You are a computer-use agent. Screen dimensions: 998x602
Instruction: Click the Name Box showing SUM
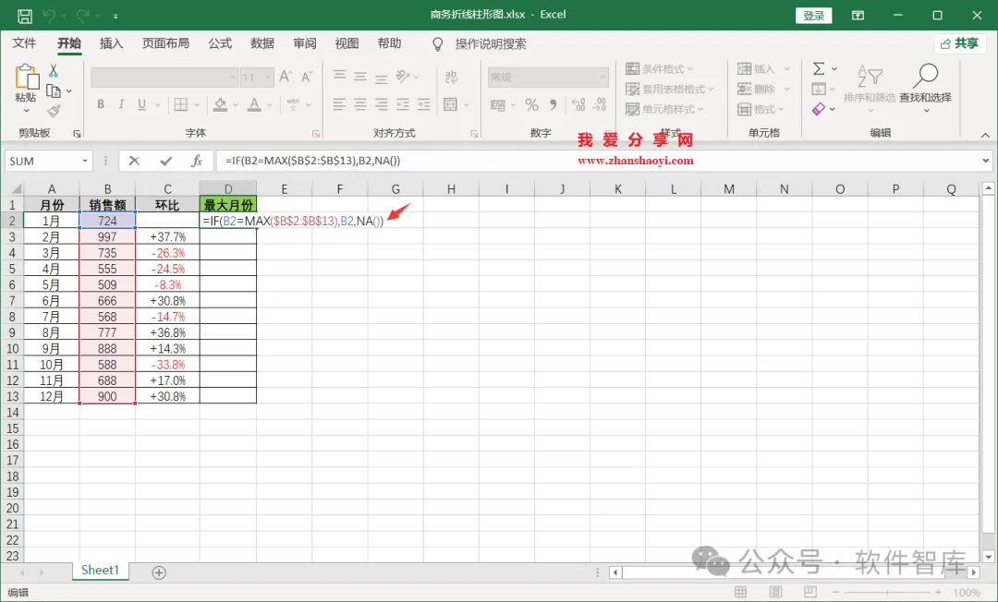[x=49, y=161]
